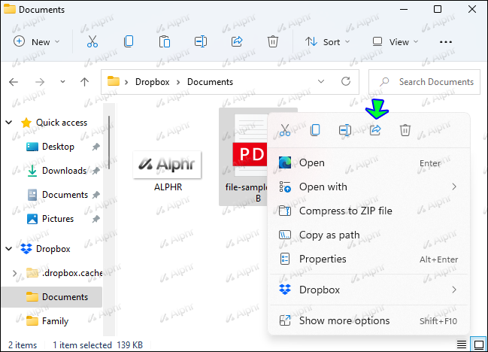Click the Delete trash icon in the top toolbar
Viewport: 488px width, 352px height.
click(273, 41)
